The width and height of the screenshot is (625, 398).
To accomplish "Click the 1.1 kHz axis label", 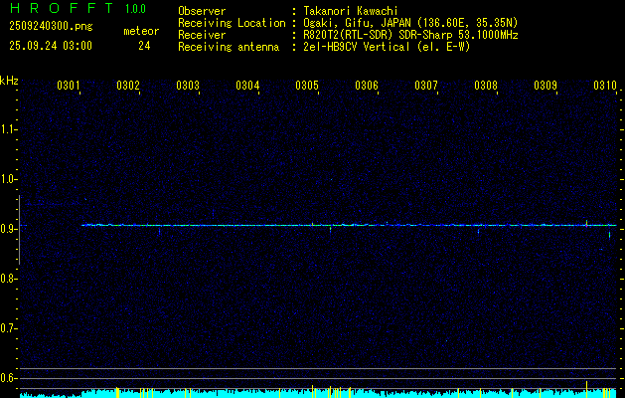I will tap(8, 129).
